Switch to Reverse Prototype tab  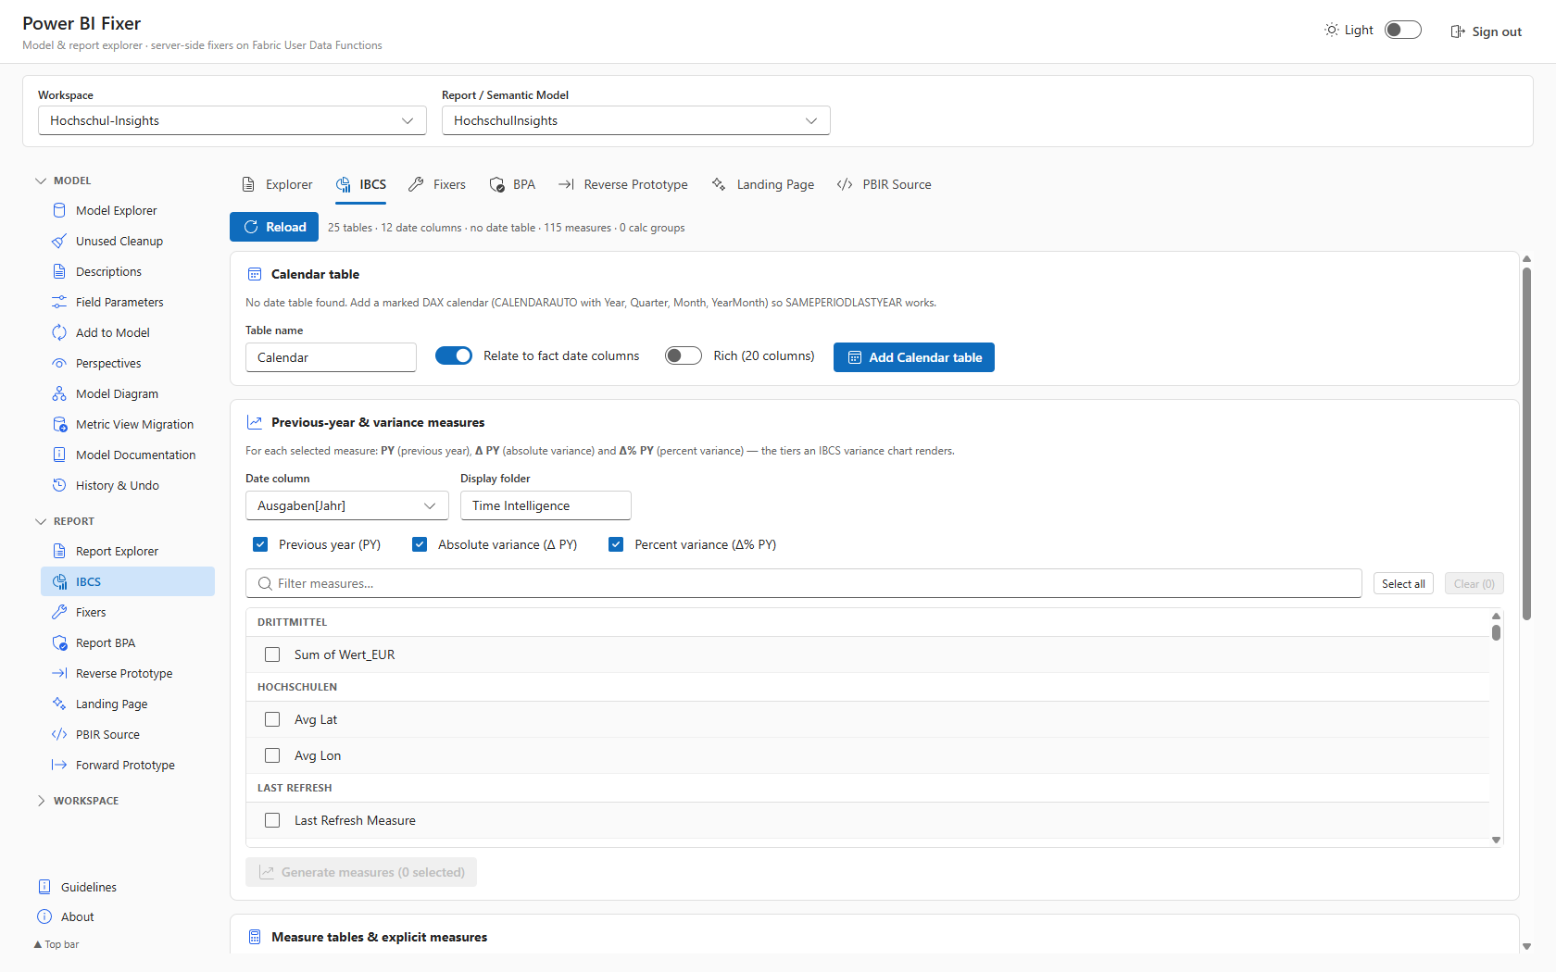pos(623,184)
